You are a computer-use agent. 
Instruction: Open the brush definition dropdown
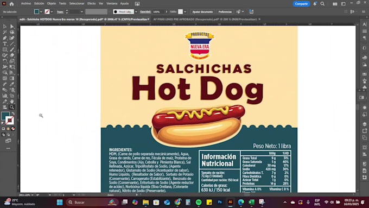(x=136, y=12)
